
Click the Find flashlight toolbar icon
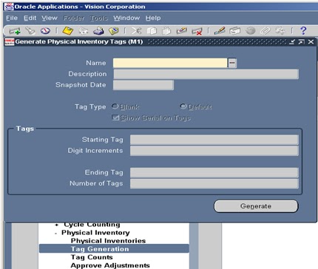coord(30,31)
